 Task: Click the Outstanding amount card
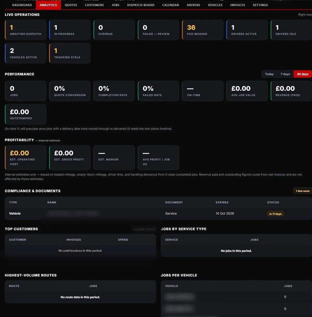point(25,114)
